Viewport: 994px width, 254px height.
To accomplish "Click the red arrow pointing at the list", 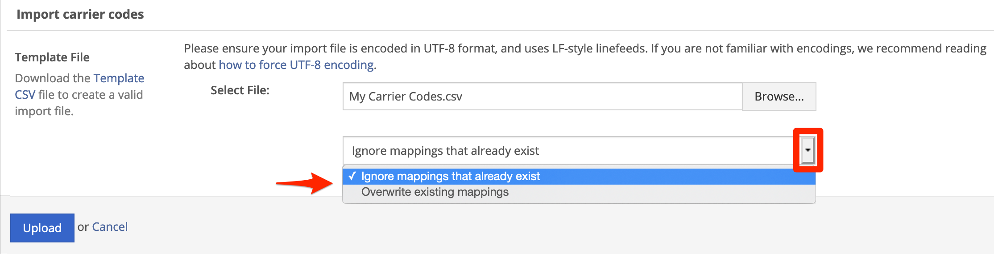I will tap(305, 183).
